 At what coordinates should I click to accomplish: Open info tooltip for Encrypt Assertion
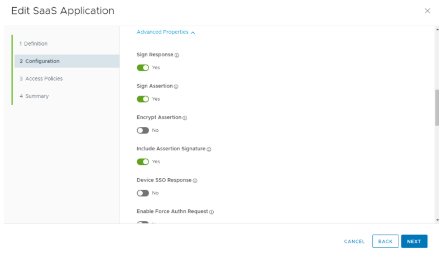click(185, 118)
